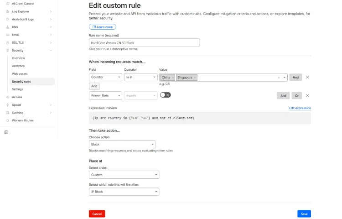Open the Custom order dropdown

pyautogui.click(x=124, y=175)
